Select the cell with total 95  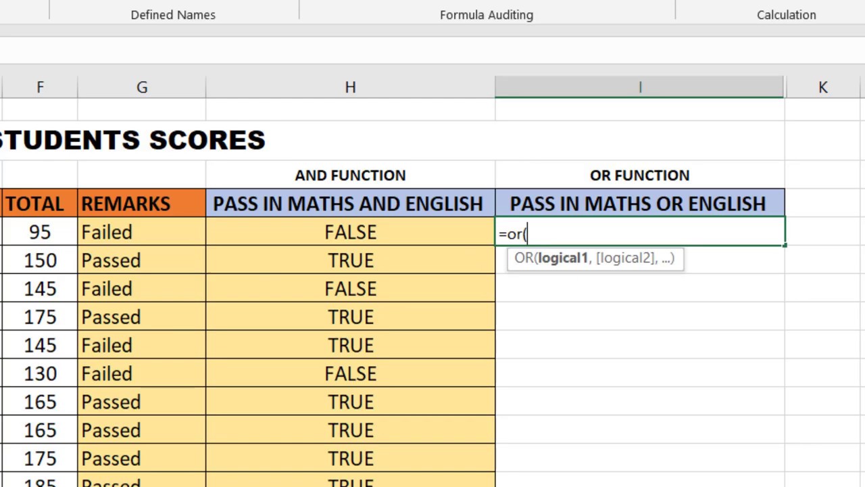[39, 232]
